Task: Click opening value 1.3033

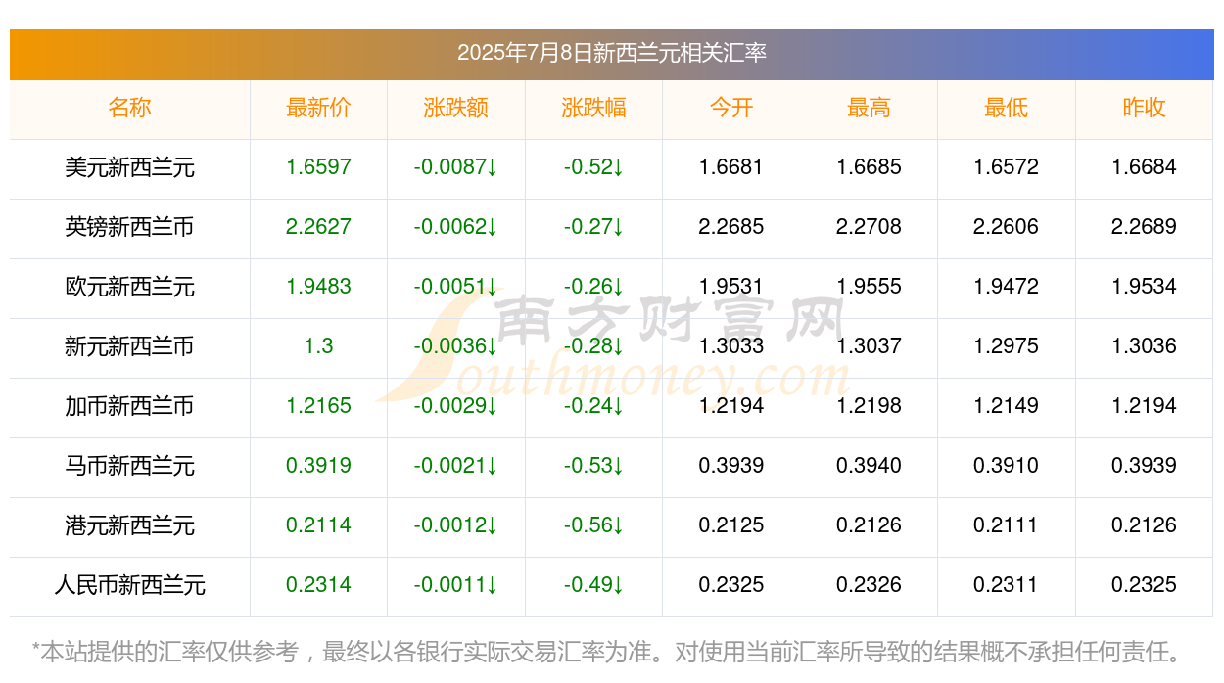Action: pyautogui.click(x=731, y=346)
